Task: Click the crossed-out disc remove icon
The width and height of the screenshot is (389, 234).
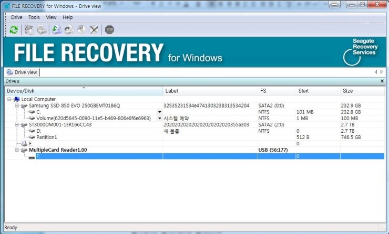Action: pyautogui.click(x=94, y=30)
